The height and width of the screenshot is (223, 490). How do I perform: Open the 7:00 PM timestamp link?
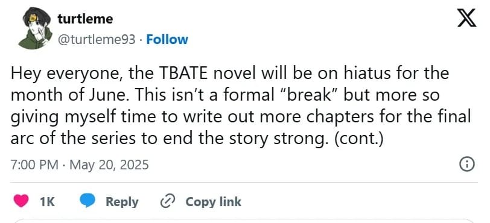(34, 165)
